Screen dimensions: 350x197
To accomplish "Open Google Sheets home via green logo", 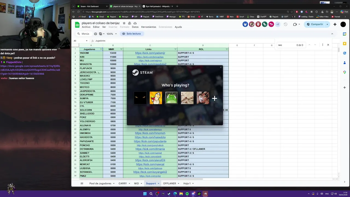I will click(x=77, y=25).
